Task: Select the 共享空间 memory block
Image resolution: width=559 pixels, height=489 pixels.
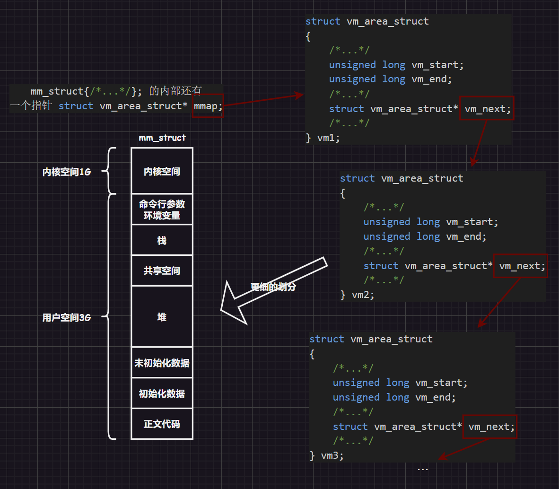Action: [x=162, y=271]
